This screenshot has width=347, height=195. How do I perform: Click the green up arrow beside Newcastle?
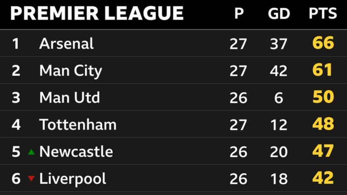(31, 152)
